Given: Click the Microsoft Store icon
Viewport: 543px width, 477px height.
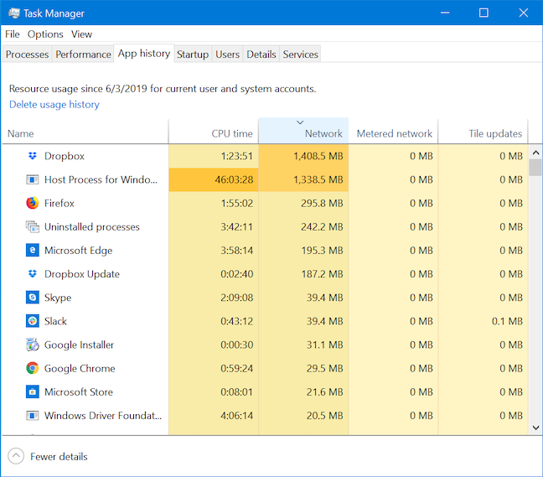Looking at the screenshot, I should click(x=32, y=391).
